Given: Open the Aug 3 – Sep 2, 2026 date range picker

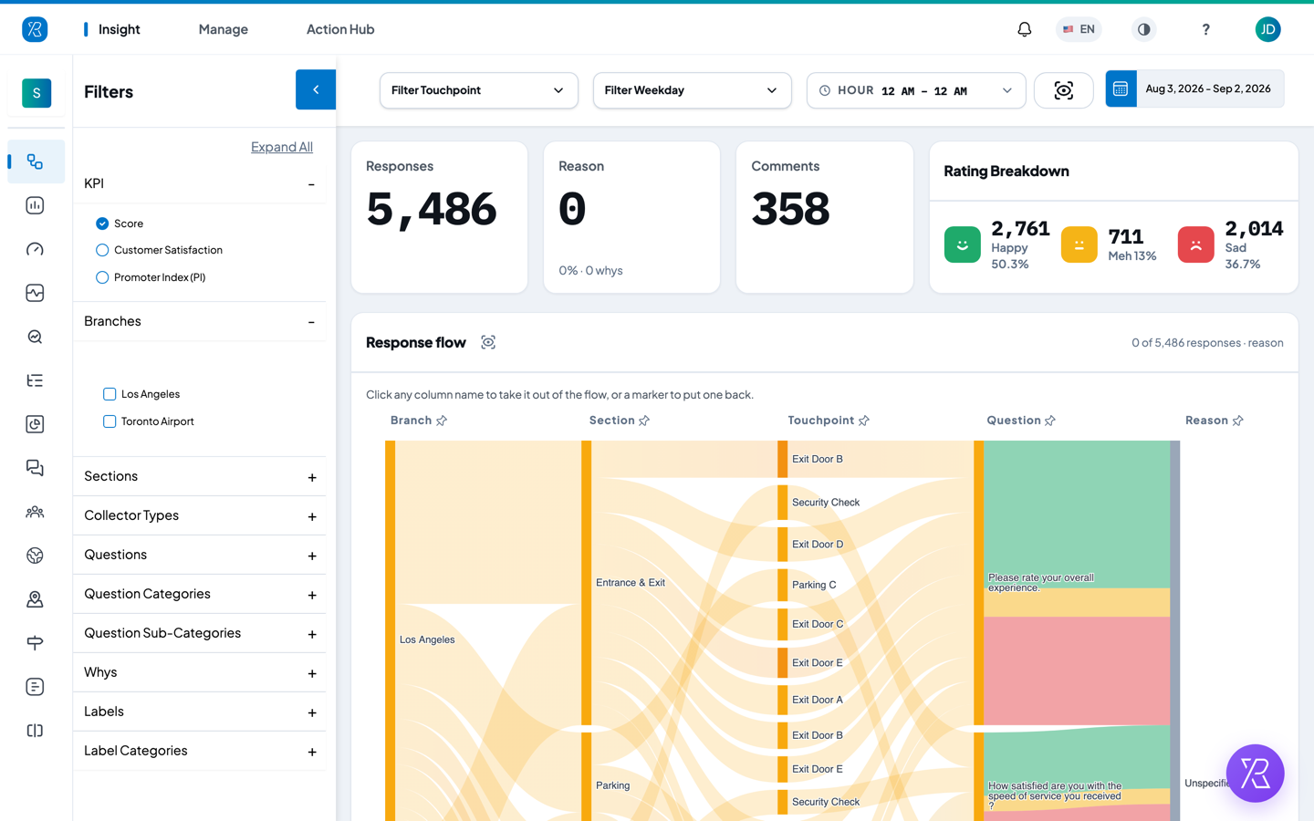Looking at the screenshot, I should (x=1194, y=88).
